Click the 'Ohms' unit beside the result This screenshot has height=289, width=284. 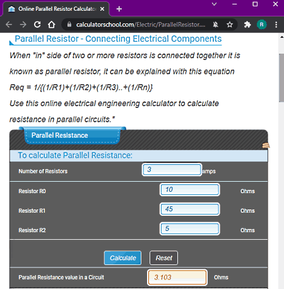point(221,278)
